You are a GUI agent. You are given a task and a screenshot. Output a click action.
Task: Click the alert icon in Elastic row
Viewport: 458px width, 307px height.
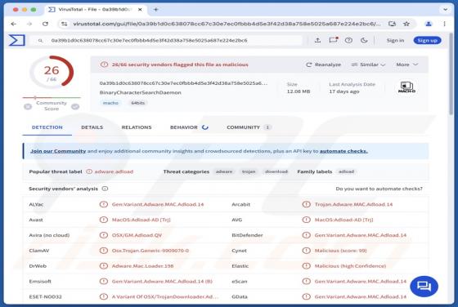point(306,266)
